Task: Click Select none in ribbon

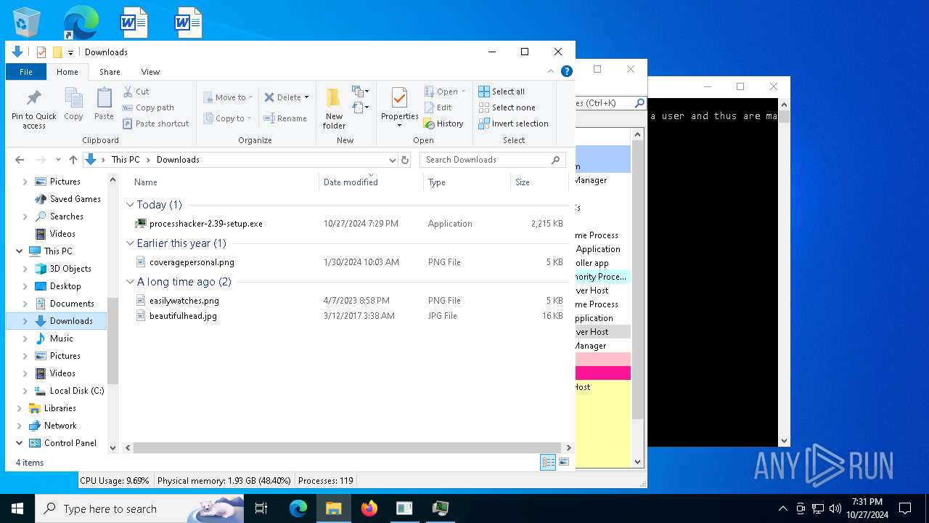Action: pos(507,108)
